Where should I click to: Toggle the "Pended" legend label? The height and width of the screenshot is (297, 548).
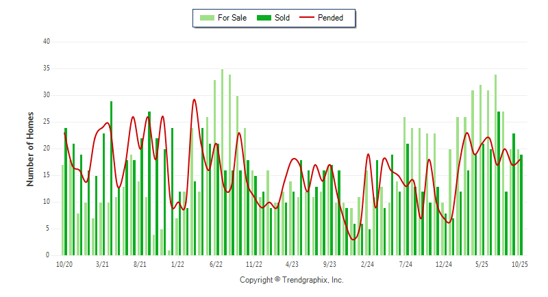click(331, 18)
